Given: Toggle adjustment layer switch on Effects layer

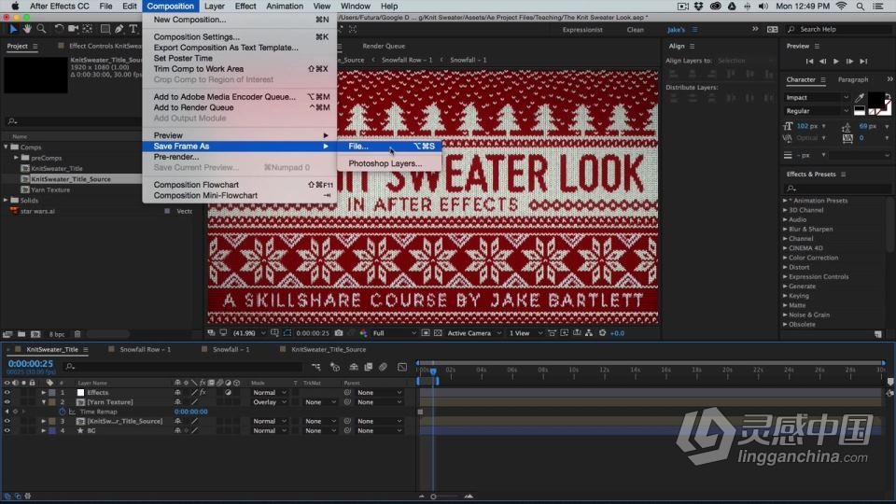Looking at the screenshot, I should coord(228,393).
